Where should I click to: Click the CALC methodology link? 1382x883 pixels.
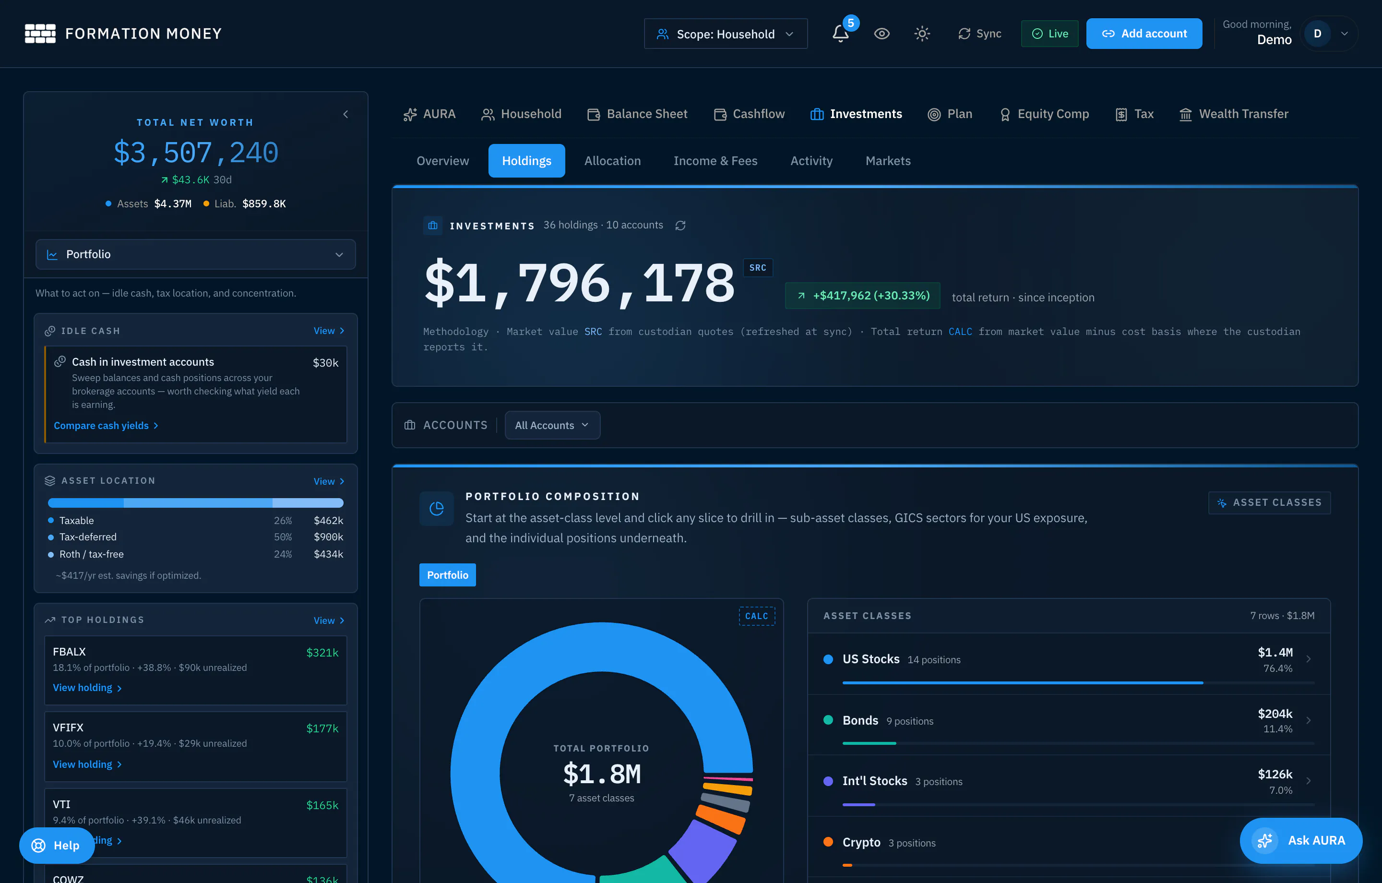point(960,332)
